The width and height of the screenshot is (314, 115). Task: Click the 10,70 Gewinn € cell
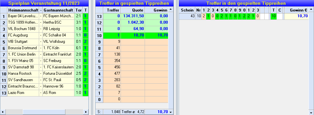[296, 16]
